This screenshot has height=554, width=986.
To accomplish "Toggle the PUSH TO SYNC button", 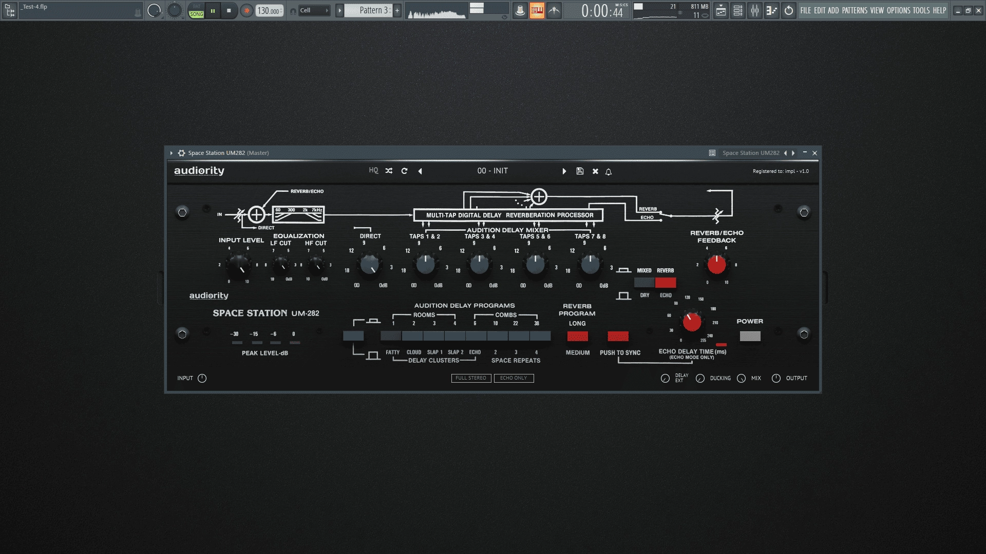I will tap(618, 337).
